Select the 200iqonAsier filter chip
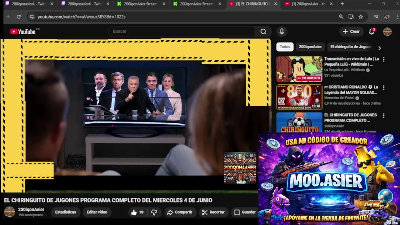This screenshot has height=225, width=400. tap(310, 47)
